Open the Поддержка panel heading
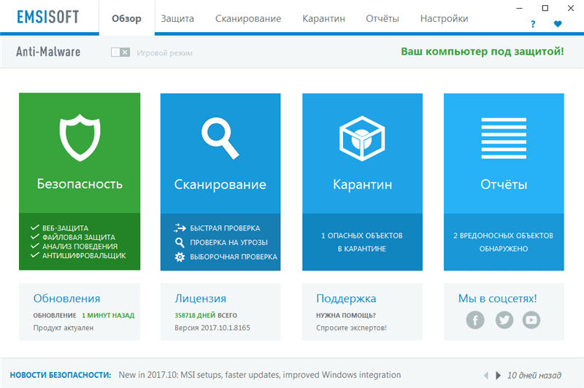Image resolution: width=584 pixels, height=388 pixels. [x=346, y=298]
